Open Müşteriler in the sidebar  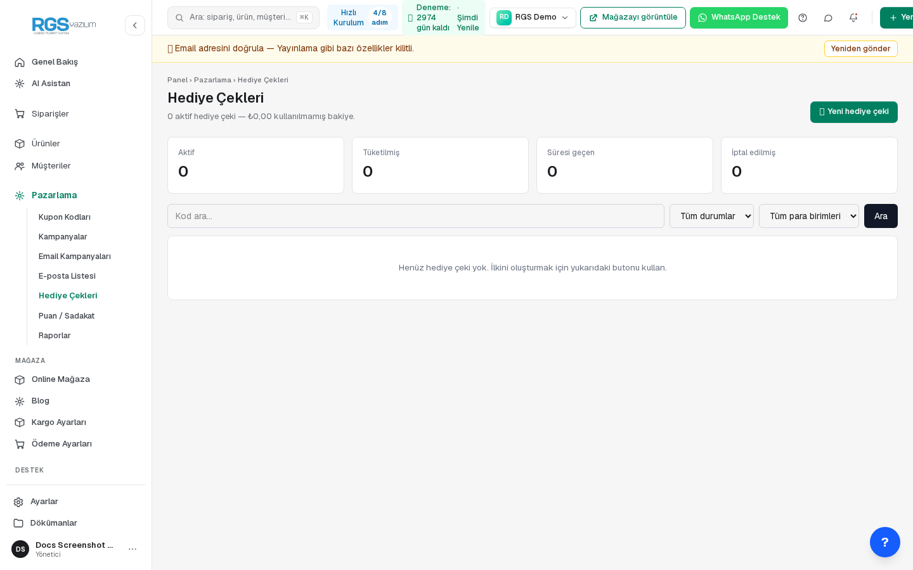(76, 166)
